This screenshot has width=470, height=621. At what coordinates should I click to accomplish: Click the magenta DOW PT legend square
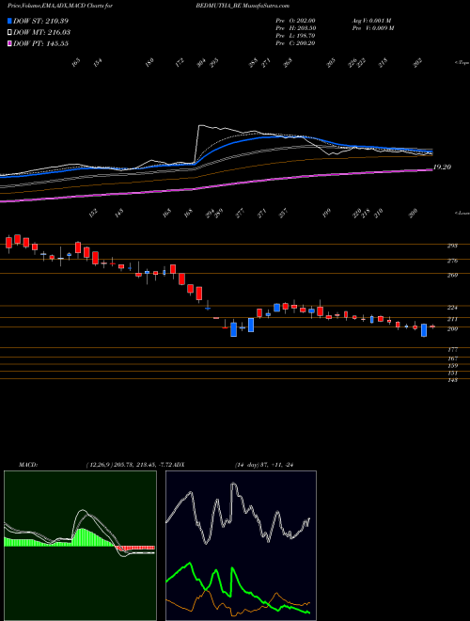click(x=10, y=43)
